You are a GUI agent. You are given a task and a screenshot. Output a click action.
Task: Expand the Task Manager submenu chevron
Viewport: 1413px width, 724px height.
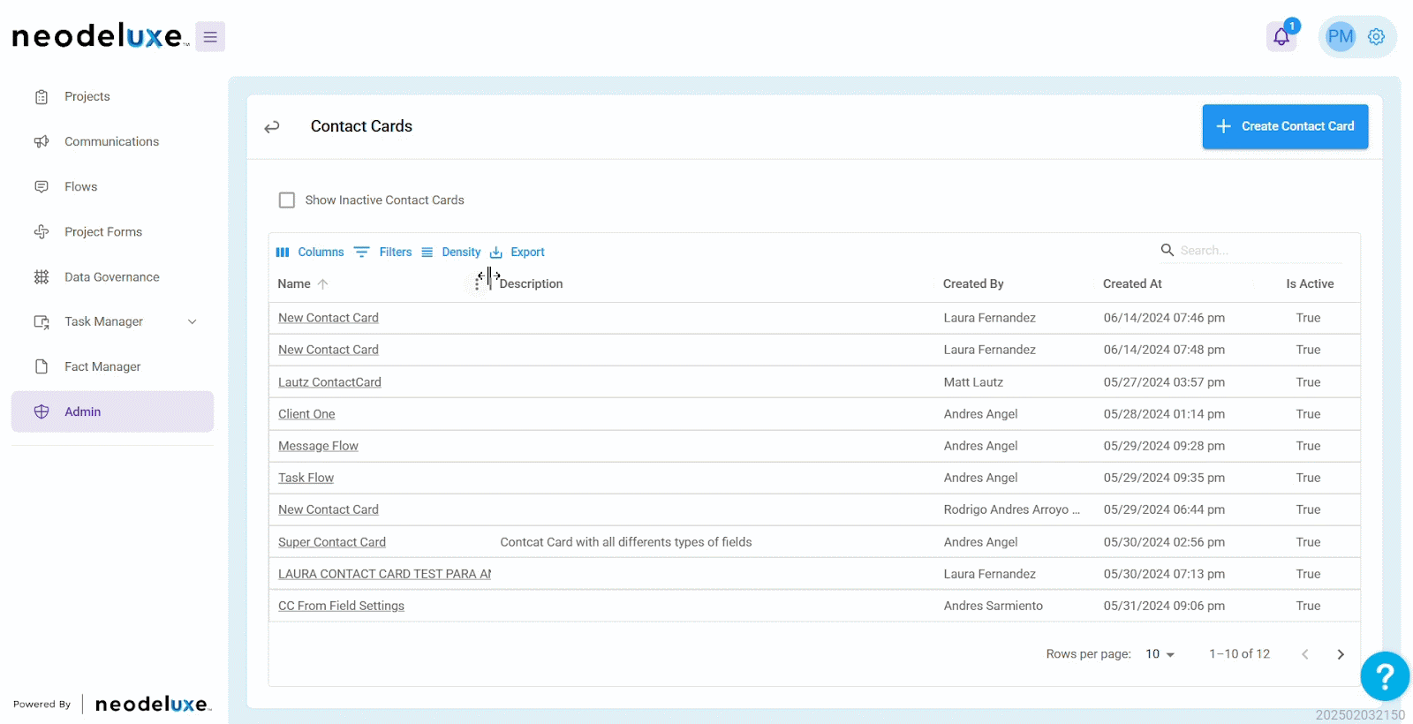click(193, 322)
